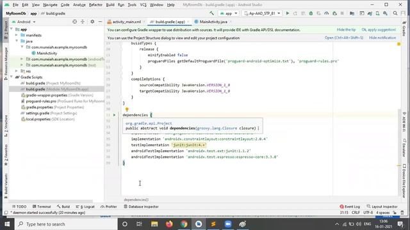Run the app with green play button
This screenshot has width=410, height=230.
pyautogui.click(x=288, y=13)
